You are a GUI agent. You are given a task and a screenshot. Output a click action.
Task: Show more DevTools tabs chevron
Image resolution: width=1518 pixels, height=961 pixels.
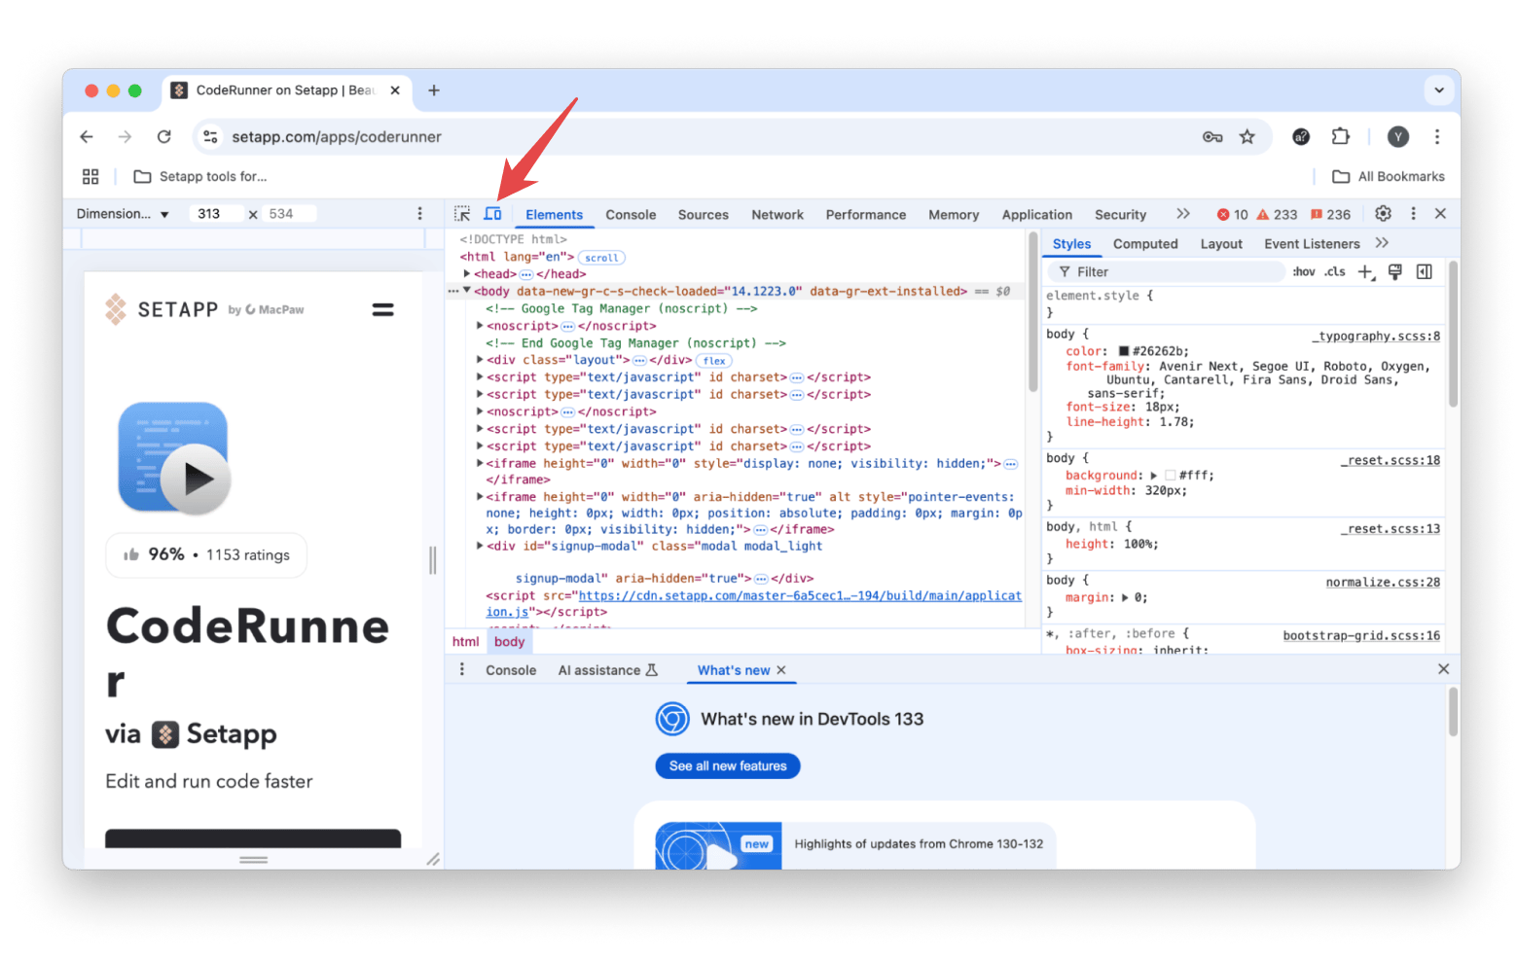[x=1182, y=214]
